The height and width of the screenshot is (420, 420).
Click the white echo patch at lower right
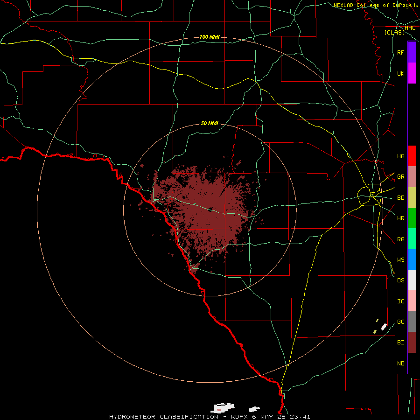click(384, 327)
